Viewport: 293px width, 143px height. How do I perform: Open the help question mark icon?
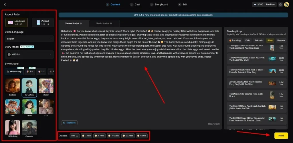280,5
